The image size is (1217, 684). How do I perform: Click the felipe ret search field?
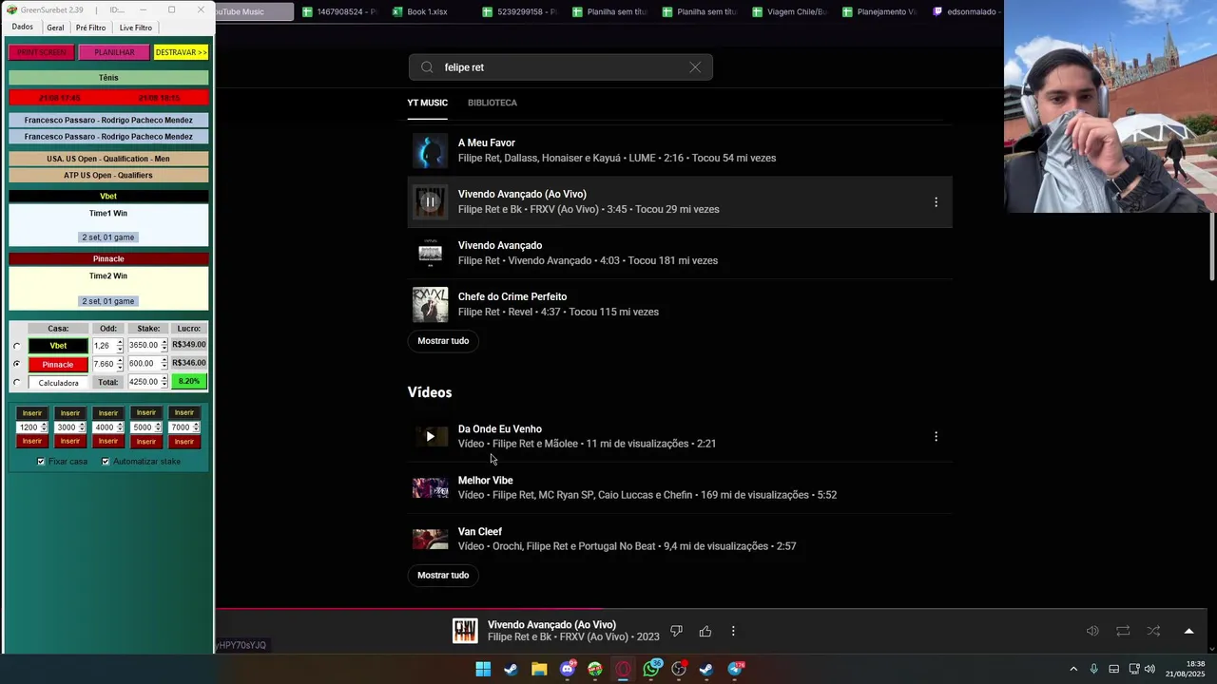pyautogui.click(x=561, y=67)
